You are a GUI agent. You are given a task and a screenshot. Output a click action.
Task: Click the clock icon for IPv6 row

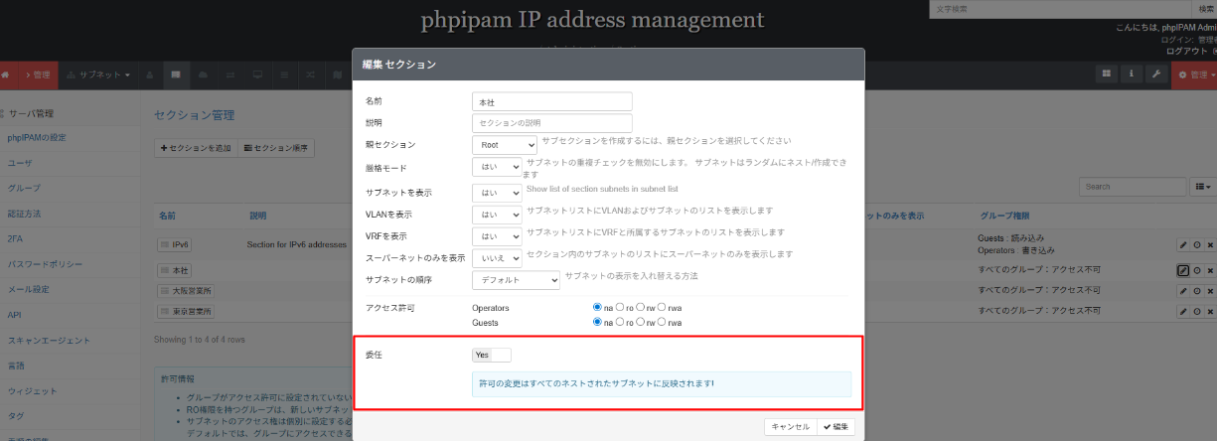coord(1197,244)
